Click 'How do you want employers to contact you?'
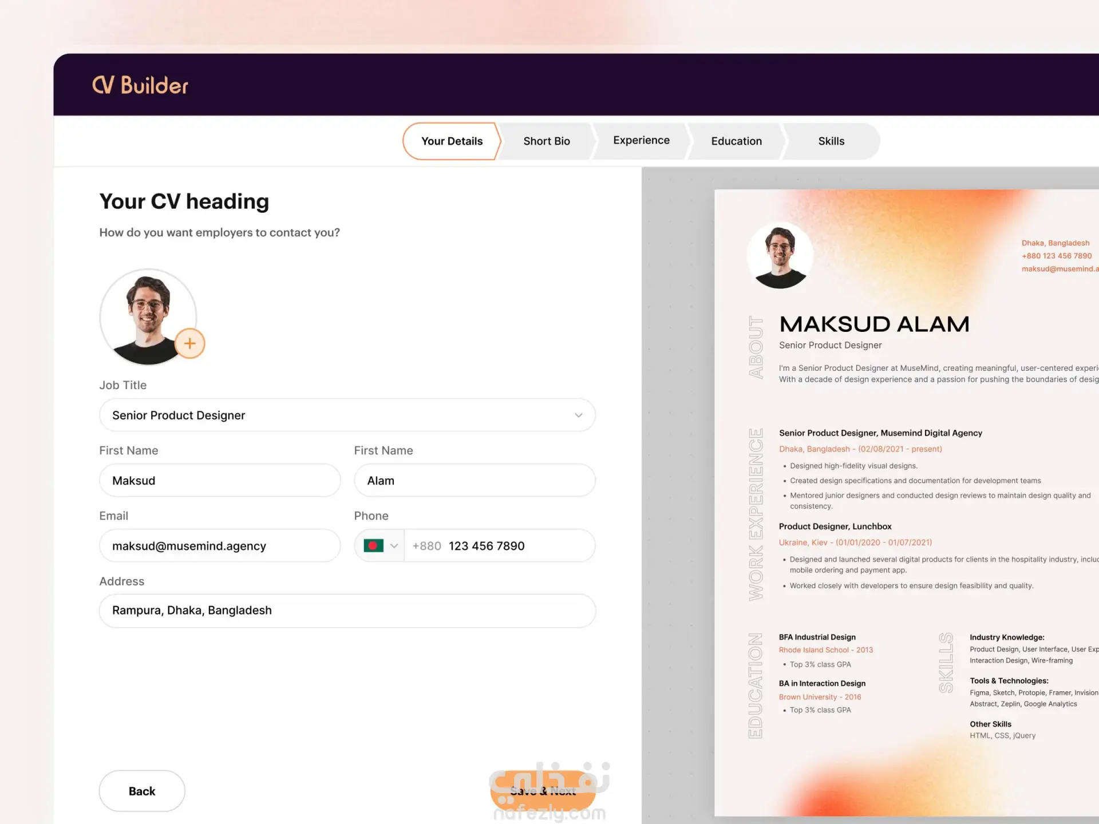The image size is (1099, 824). coord(220,232)
